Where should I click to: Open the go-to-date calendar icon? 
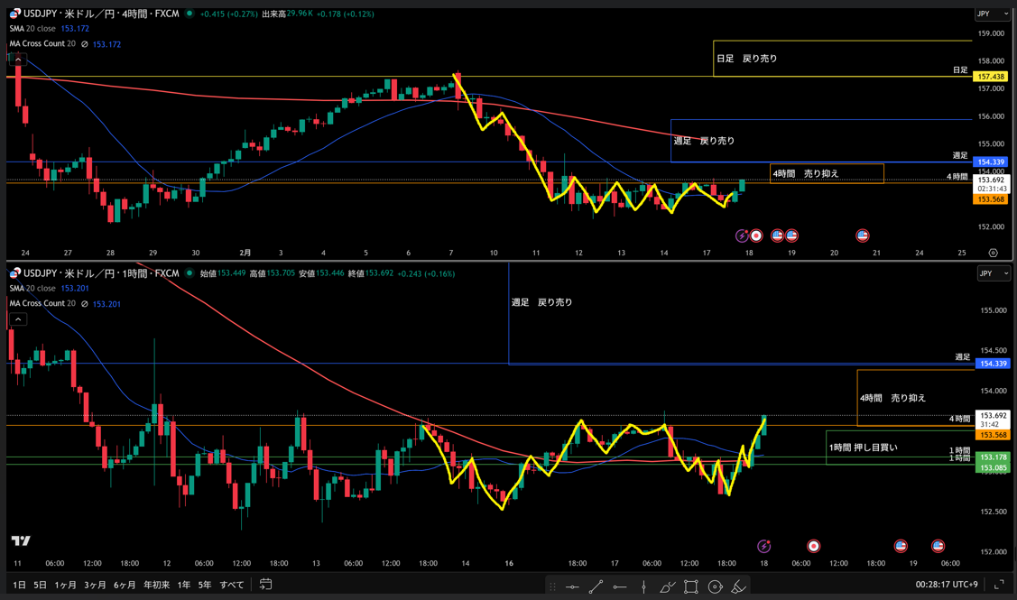pos(265,585)
